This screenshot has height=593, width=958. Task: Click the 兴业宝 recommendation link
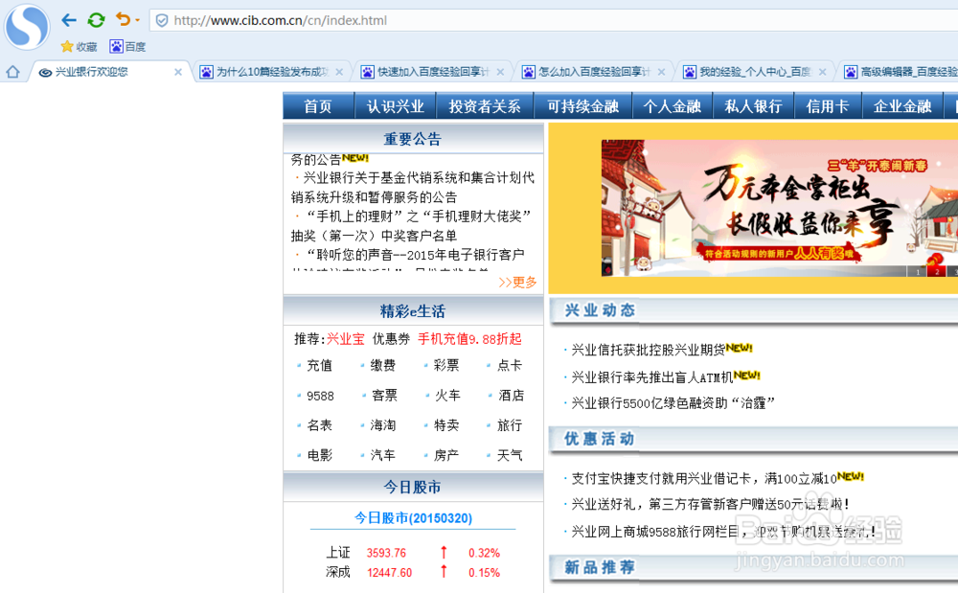pos(345,339)
